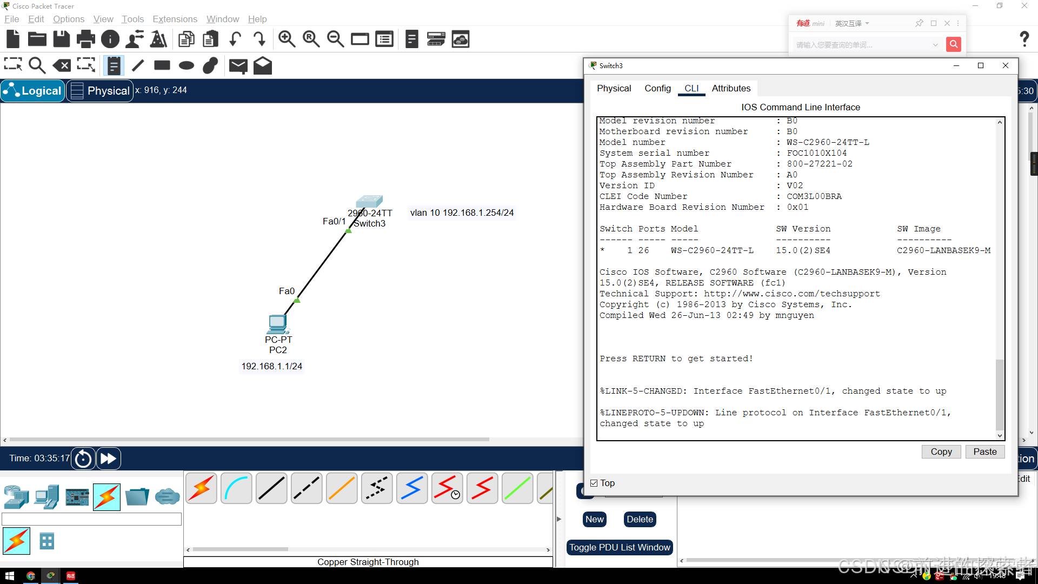
Task: Click Switch3 device on canvas
Action: click(x=369, y=202)
